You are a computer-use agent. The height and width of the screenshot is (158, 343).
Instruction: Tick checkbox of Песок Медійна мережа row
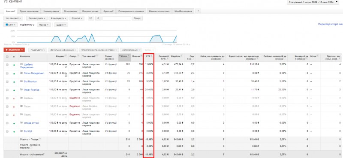(x=7, y=107)
